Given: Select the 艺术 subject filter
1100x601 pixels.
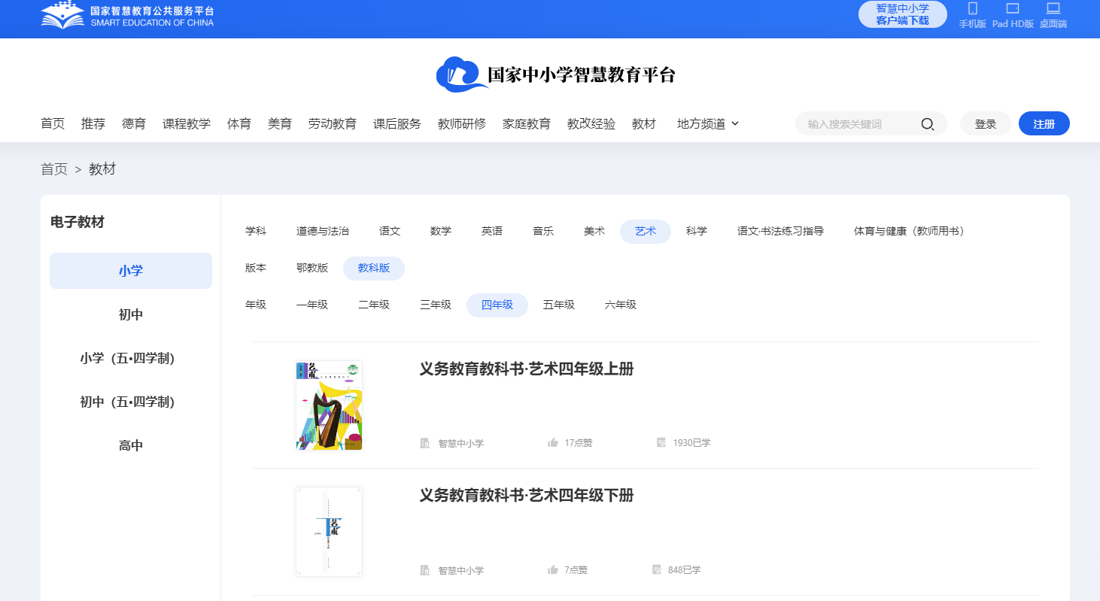Looking at the screenshot, I should (x=645, y=231).
